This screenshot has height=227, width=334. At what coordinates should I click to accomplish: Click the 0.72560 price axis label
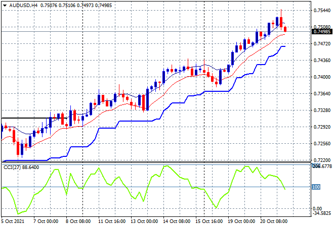[322, 144]
